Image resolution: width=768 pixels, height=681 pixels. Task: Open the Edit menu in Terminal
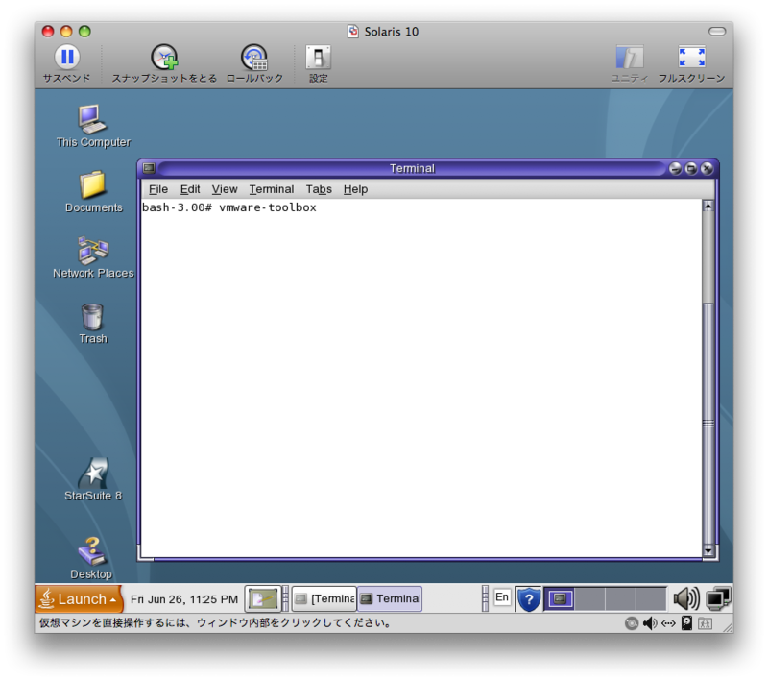pyautogui.click(x=190, y=189)
